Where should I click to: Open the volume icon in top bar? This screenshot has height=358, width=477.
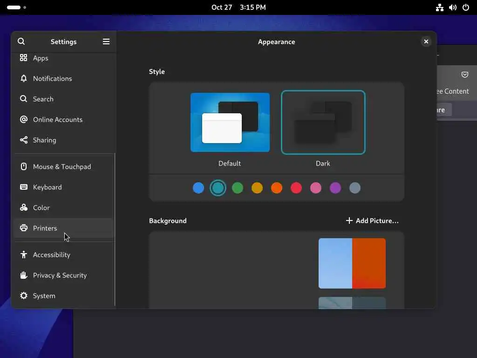tap(453, 7)
